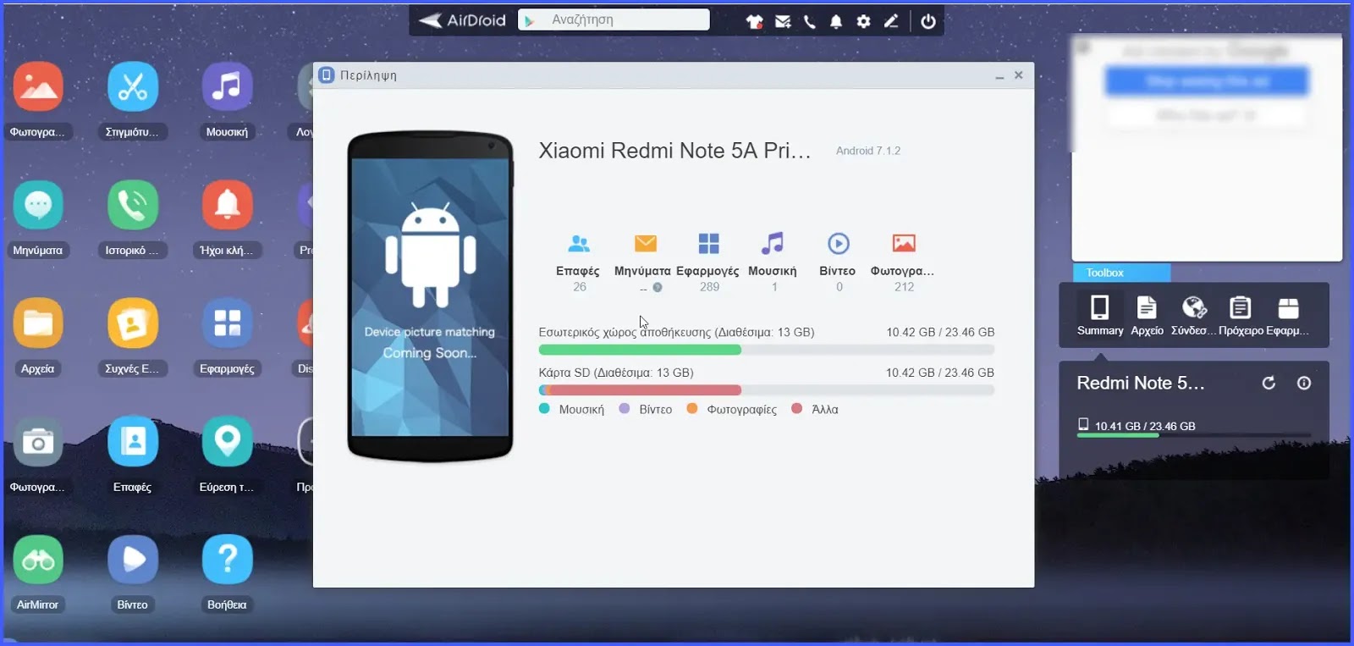Open the Εύρεση τηλεφώνου find phone icon
This screenshot has height=646, width=1354.
pyautogui.click(x=227, y=442)
